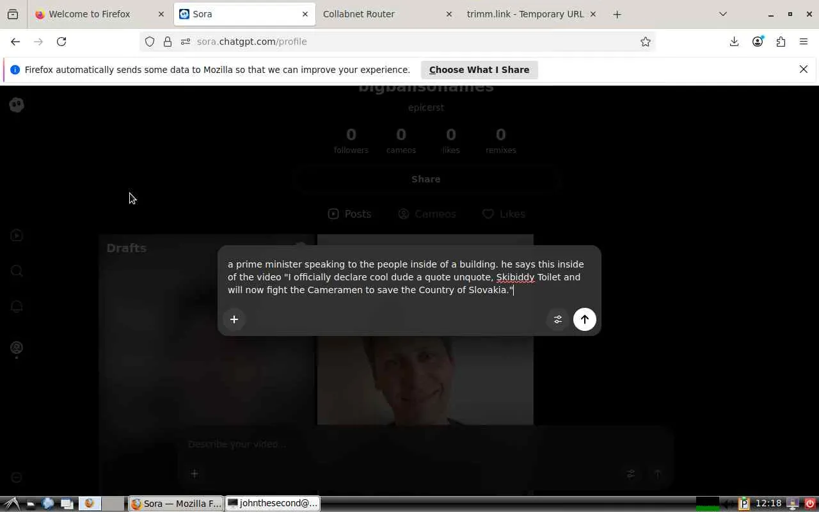Add media with the prompt plus button
819x512 pixels.
point(234,319)
